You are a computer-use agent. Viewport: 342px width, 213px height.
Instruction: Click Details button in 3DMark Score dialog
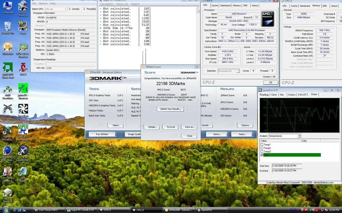click(152, 127)
